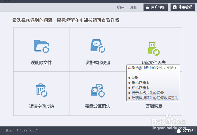This screenshot has width=197, height=135.
Task: Click the formatted hard disk recovery icon
Action: pyautogui.click(x=98, y=46)
